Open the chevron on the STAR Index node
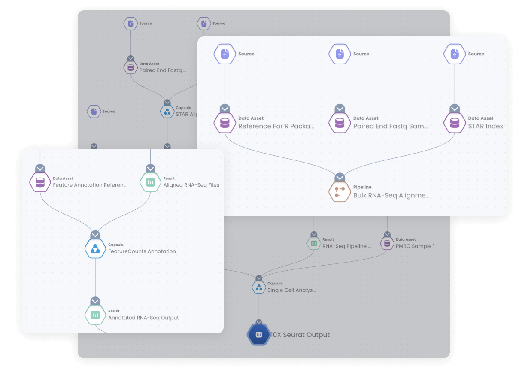The height and width of the screenshot is (369, 528). (455, 109)
